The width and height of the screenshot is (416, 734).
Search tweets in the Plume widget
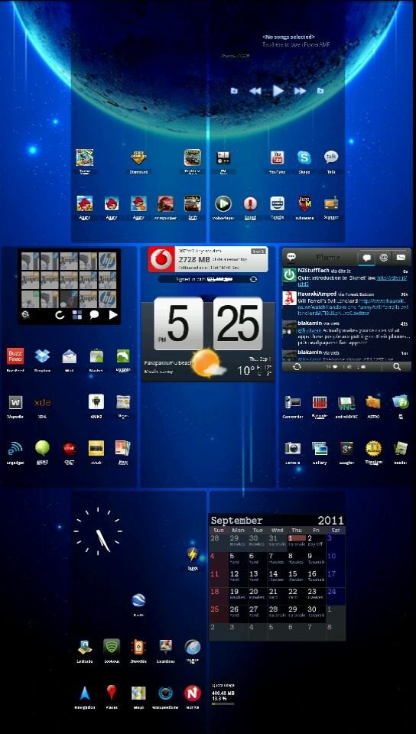397,366
